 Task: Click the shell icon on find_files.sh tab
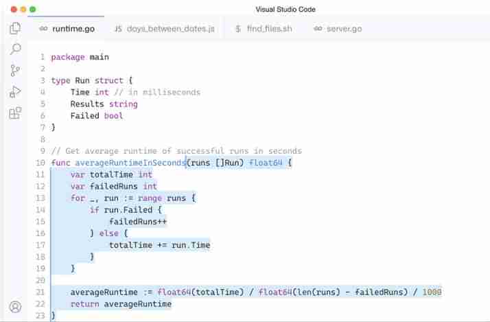tap(238, 29)
